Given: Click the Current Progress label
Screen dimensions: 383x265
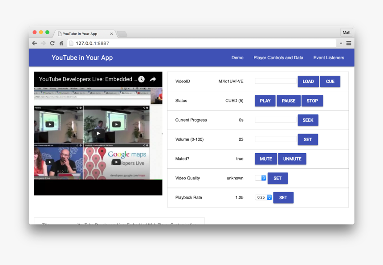Looking at the screenshot, I should click(x=191, y=120).
